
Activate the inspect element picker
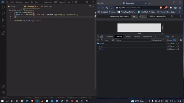98,37
